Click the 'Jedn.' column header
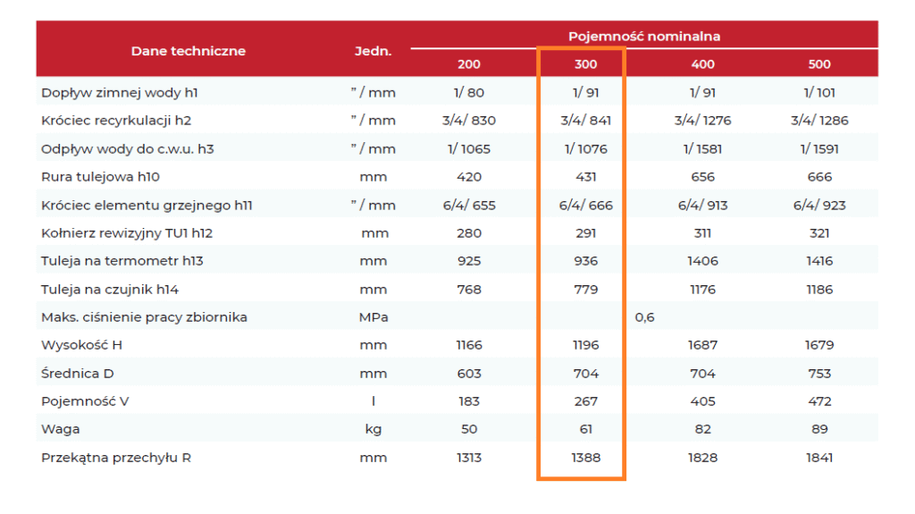 (373, 51)
